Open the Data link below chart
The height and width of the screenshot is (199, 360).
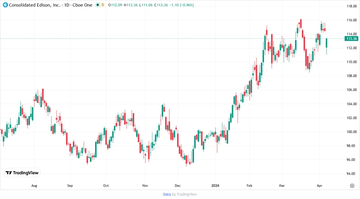[x=167, y=195]
